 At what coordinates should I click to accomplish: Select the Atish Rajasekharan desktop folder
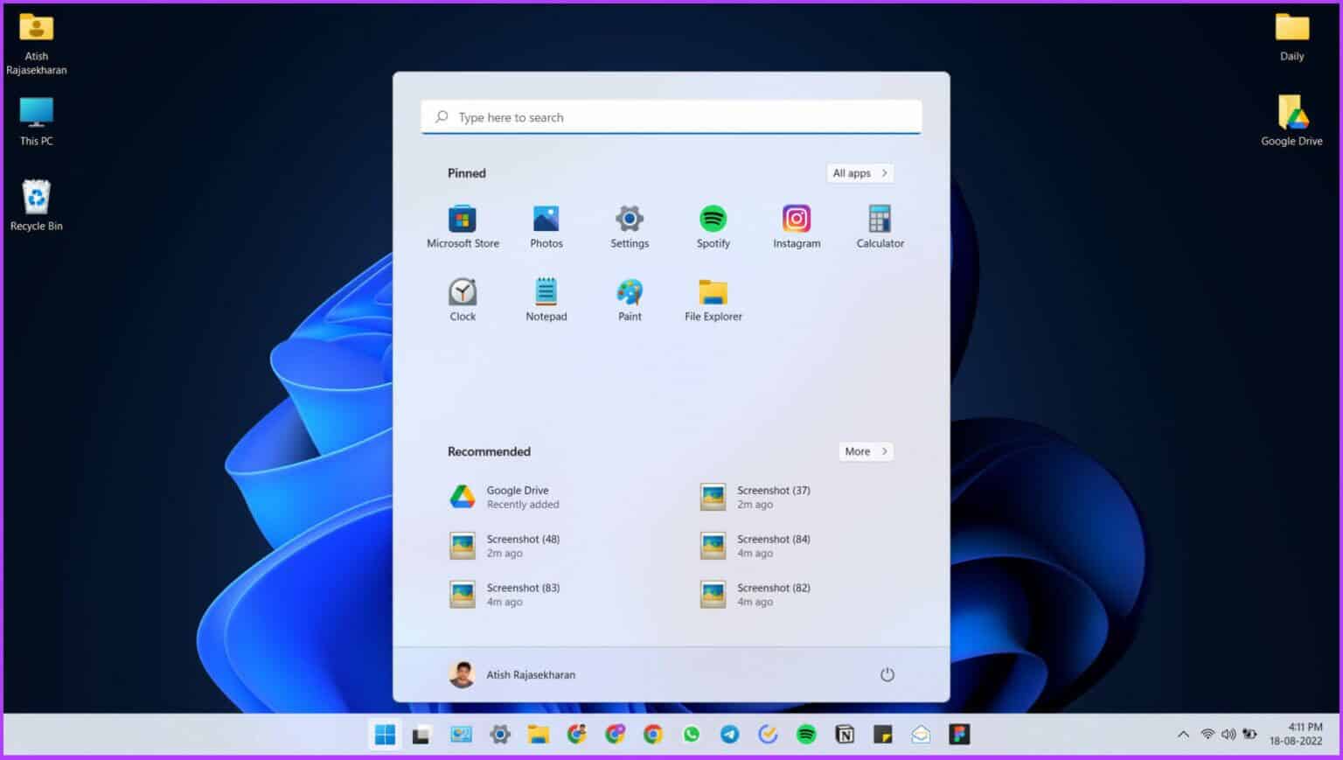point(36,43)
